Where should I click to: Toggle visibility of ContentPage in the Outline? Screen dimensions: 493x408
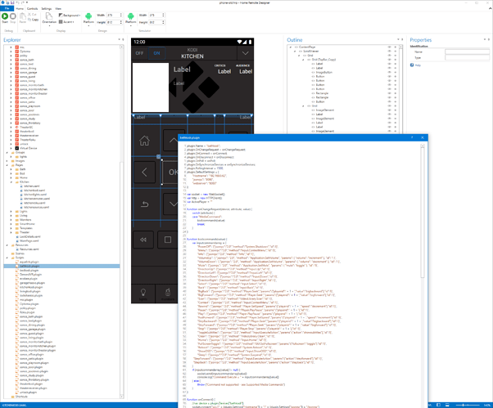(389, 47)
